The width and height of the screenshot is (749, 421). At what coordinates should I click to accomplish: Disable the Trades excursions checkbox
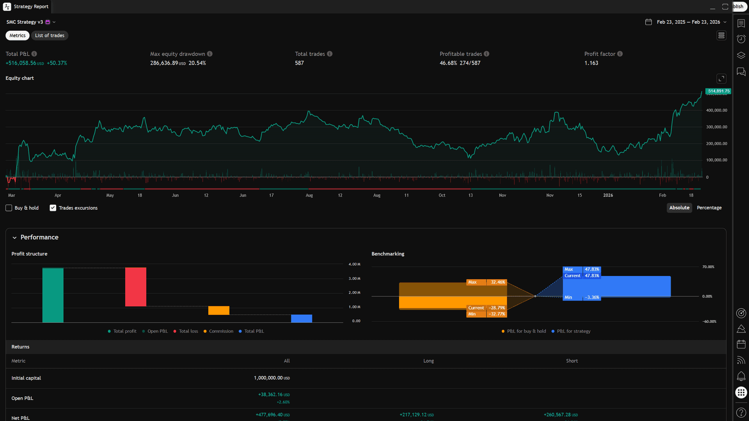pos(53,208)
